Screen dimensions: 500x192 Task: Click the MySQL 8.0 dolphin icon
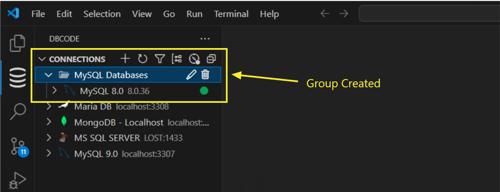pos(70,91)
